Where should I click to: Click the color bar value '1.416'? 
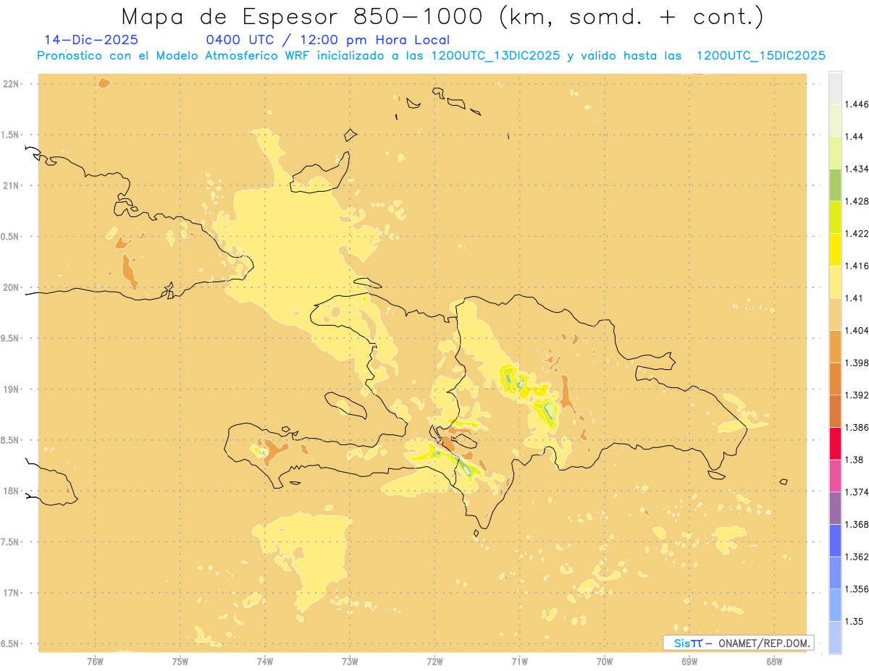pyautogui.click(x=857, y=266)
